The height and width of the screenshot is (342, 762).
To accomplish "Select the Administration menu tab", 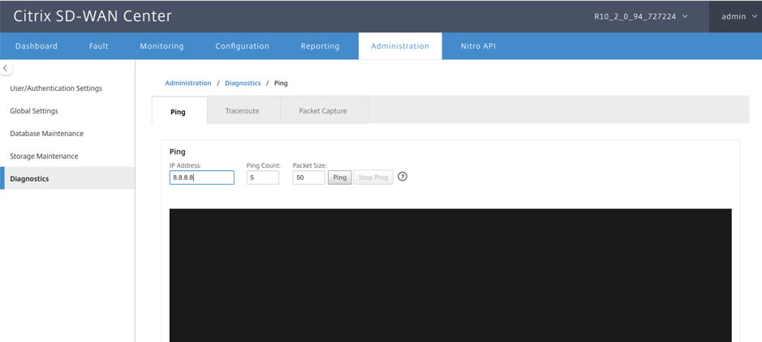I will pos(400,46).
